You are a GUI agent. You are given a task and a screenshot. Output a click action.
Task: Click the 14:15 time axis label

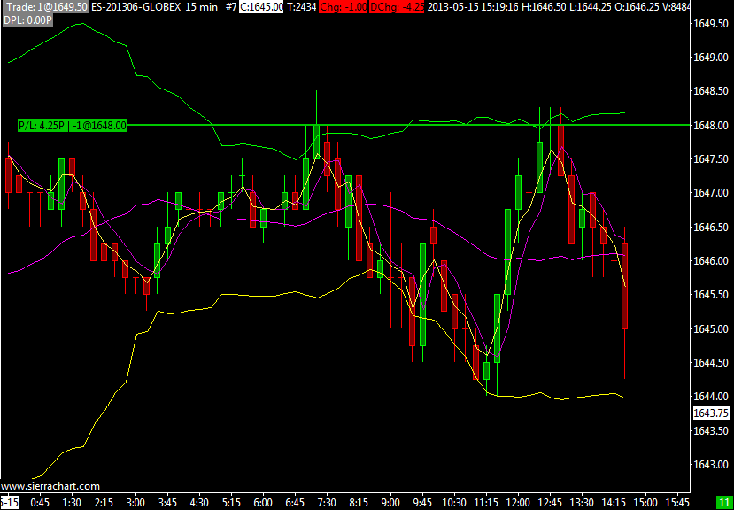(614, 501)
